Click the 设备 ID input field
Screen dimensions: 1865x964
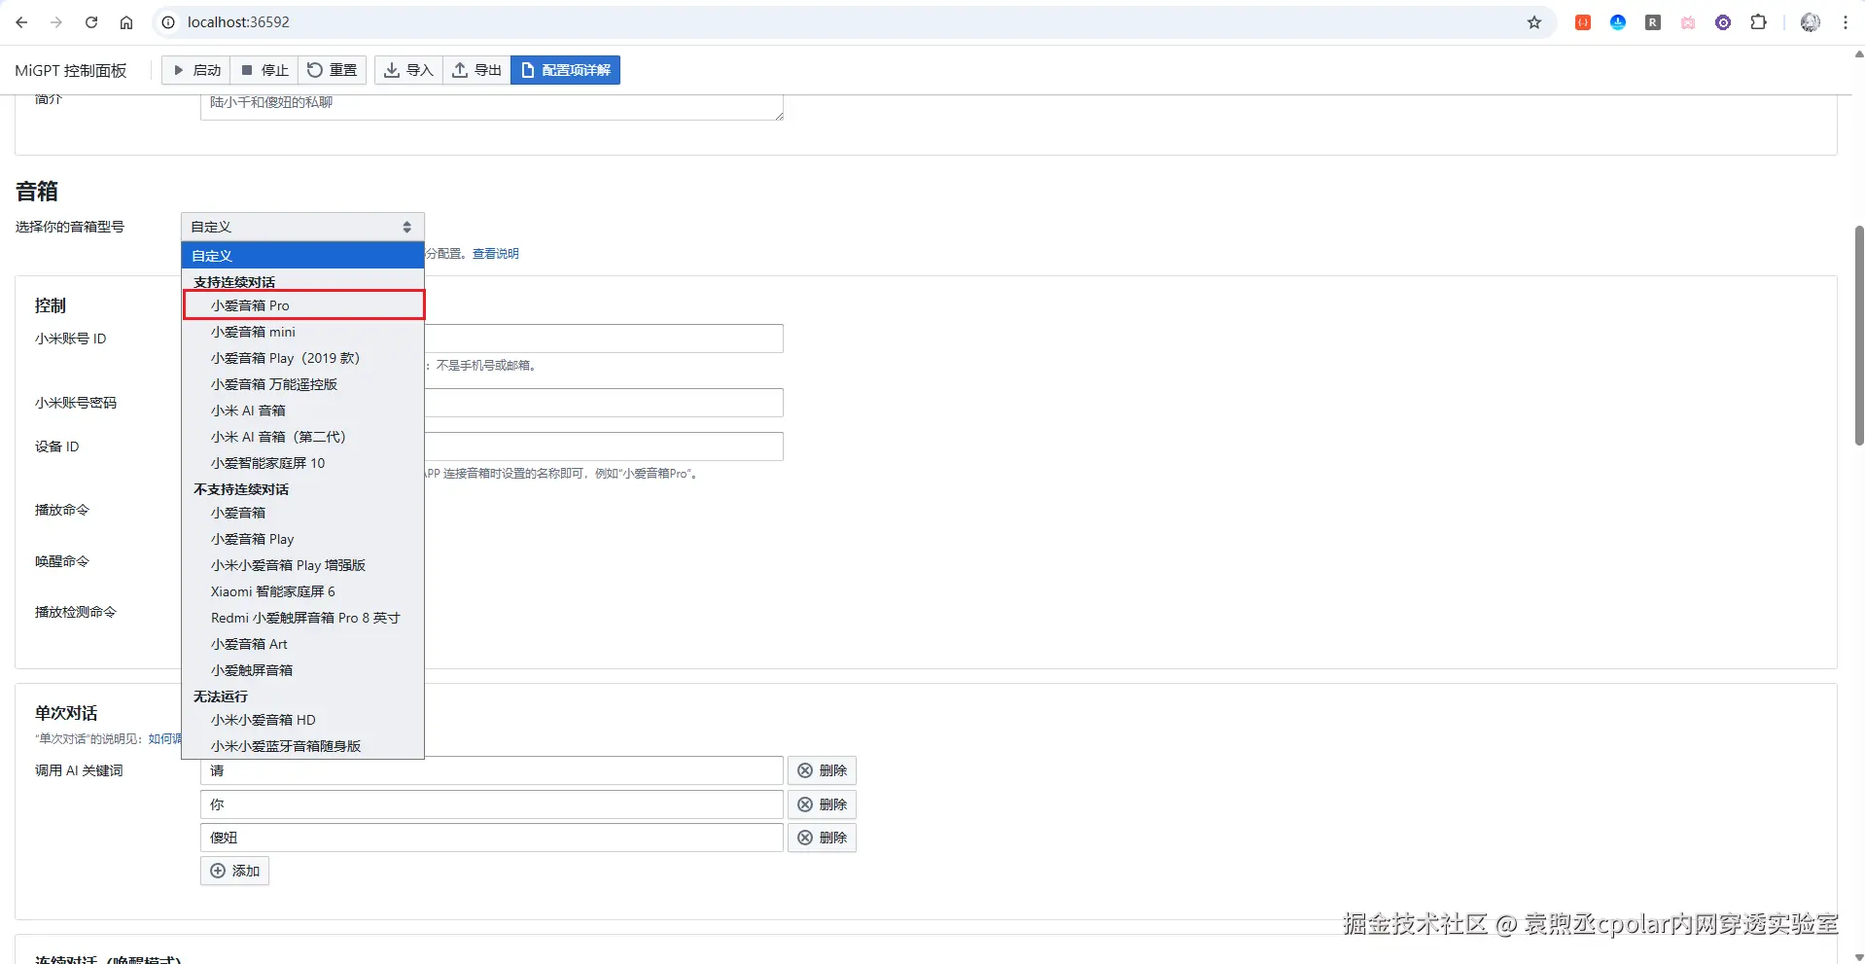click(x=604, y=446)
